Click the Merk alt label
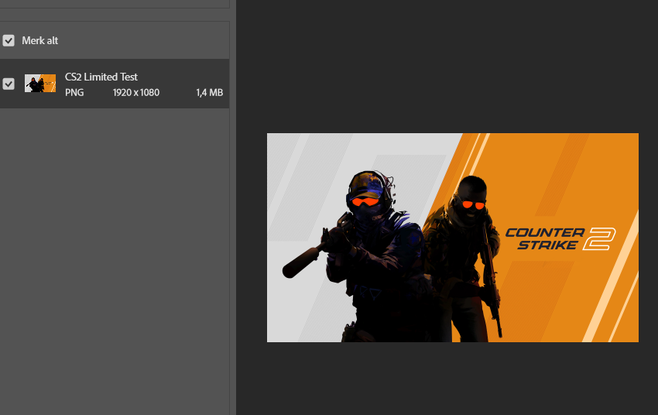This screenshot has height=415, width=658. click(x=39, y=41)
